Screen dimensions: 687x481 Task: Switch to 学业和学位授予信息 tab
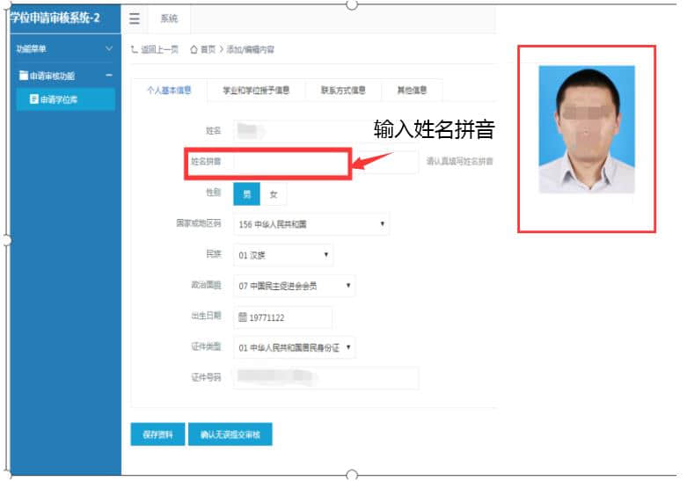(256, 91)
